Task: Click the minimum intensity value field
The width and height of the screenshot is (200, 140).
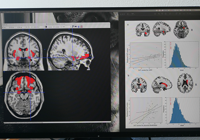Action: tap(51, 27)
